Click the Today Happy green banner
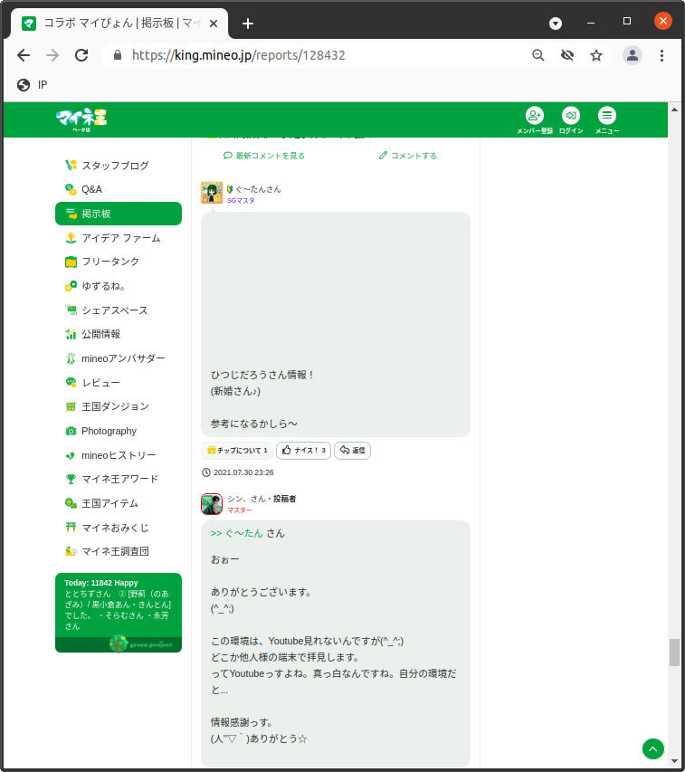Viewport: 685px width, 772px height. pyautogui.click(x=119, y=613)
